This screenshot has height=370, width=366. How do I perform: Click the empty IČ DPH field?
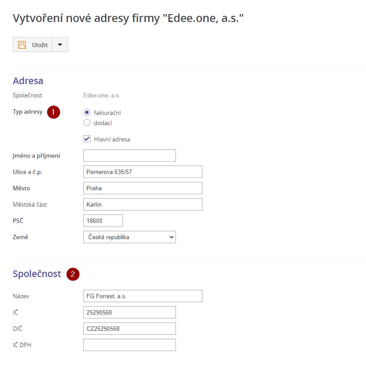tap(129, 345)
